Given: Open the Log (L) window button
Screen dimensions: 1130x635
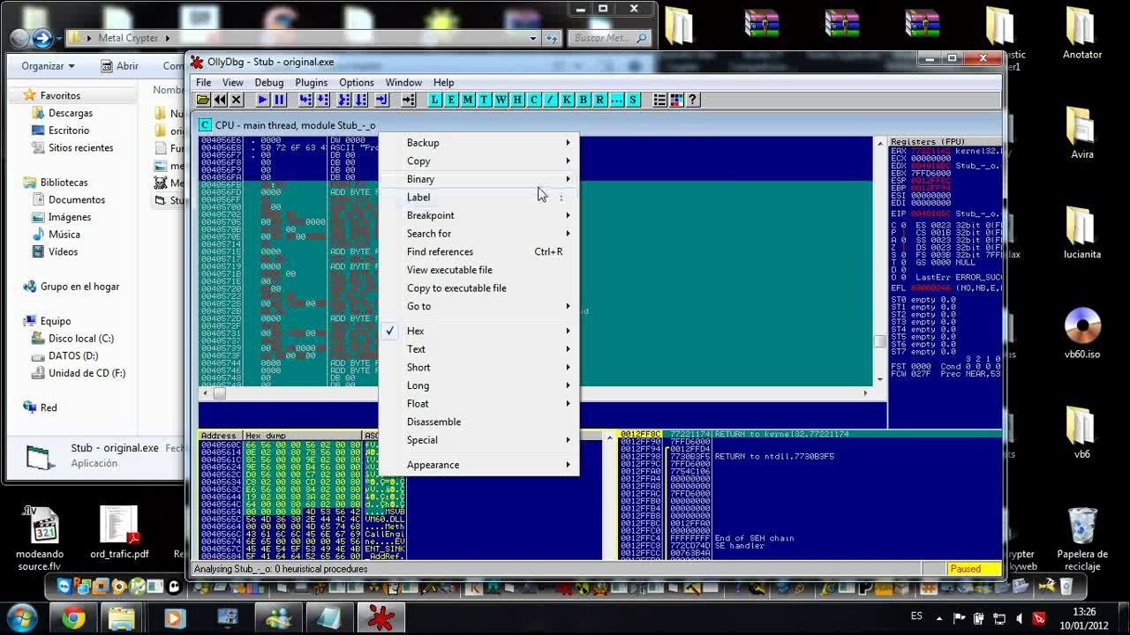Looking at the screenshot, I should point(434,101).
